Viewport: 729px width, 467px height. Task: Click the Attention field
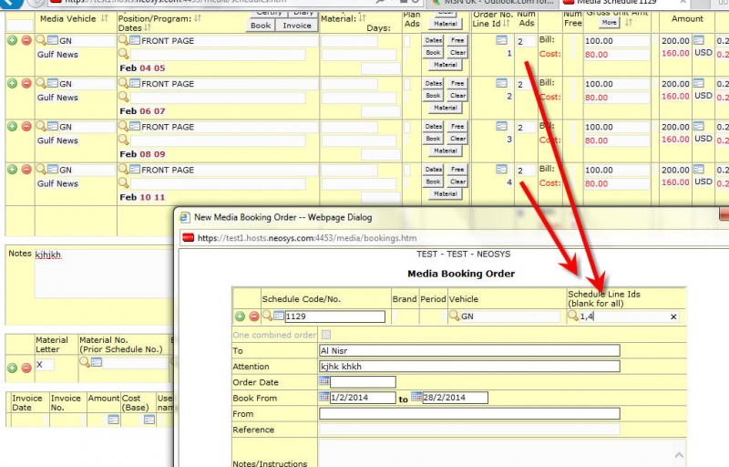[x=469, y=366]
